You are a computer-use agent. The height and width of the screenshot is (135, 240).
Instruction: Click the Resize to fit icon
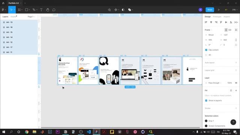pyautogui.click(x=236, y=30)
